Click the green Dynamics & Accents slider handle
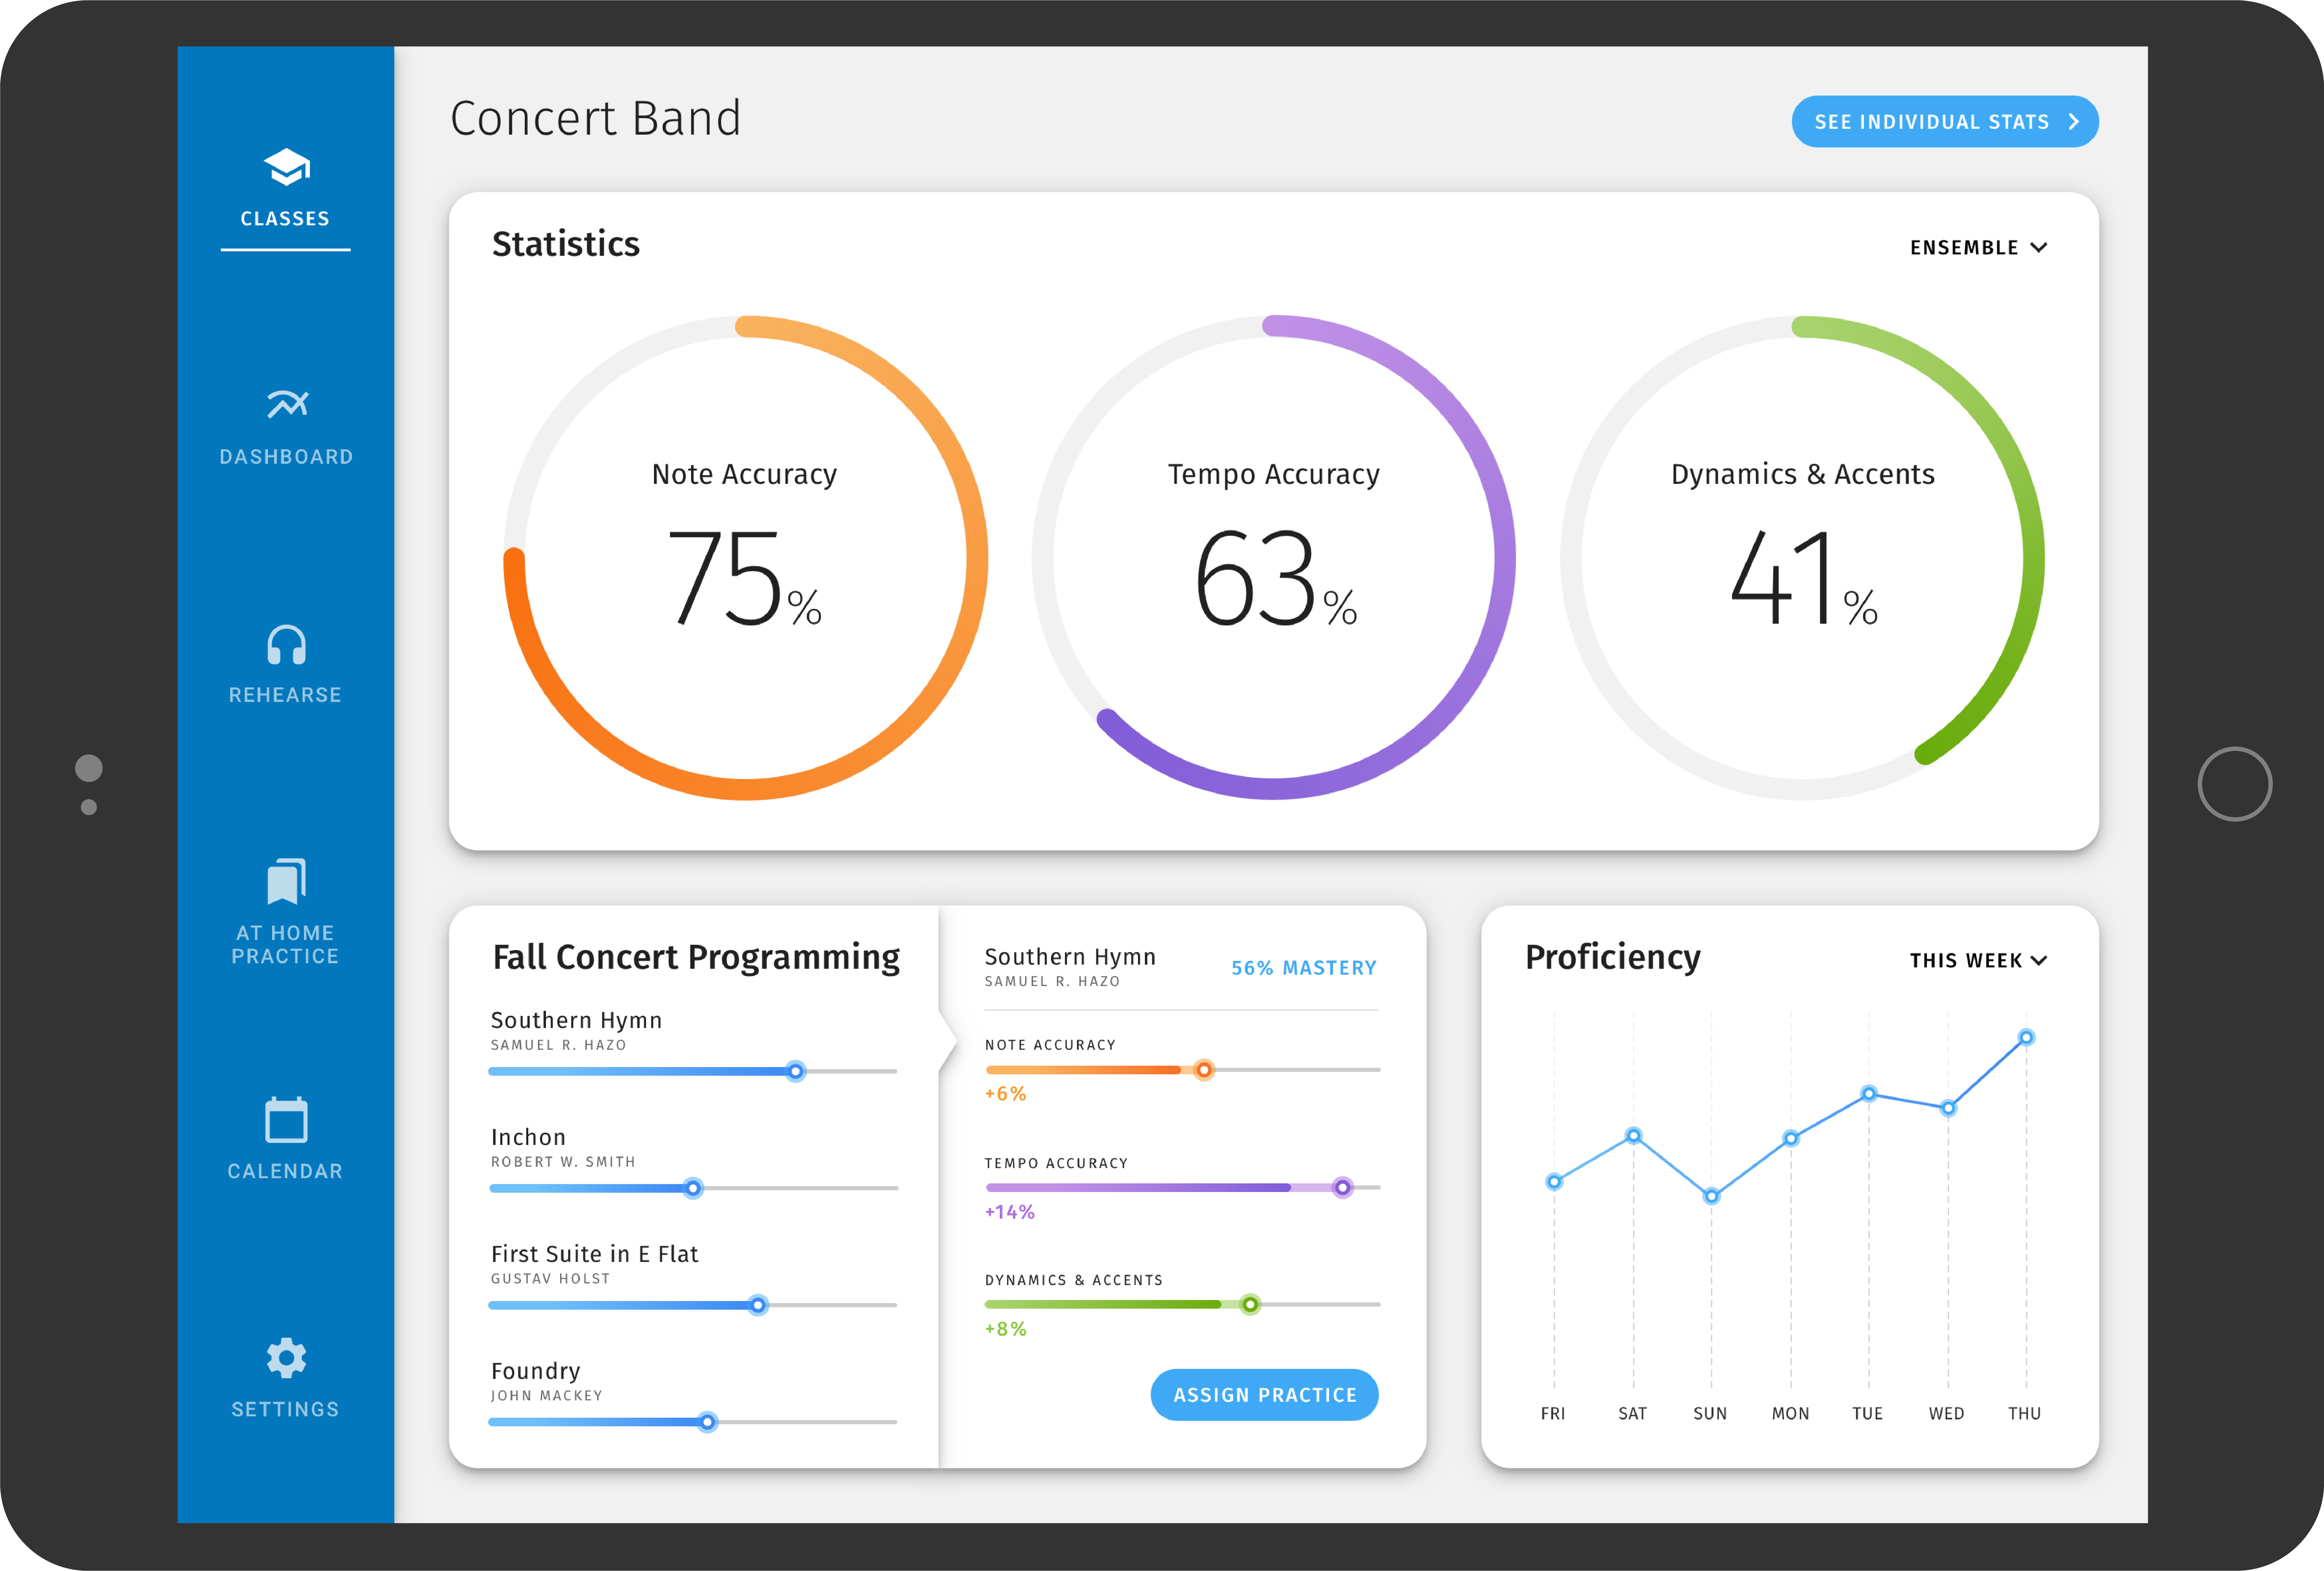Screen dimensions: 2324x1571 [1250, 1305]
